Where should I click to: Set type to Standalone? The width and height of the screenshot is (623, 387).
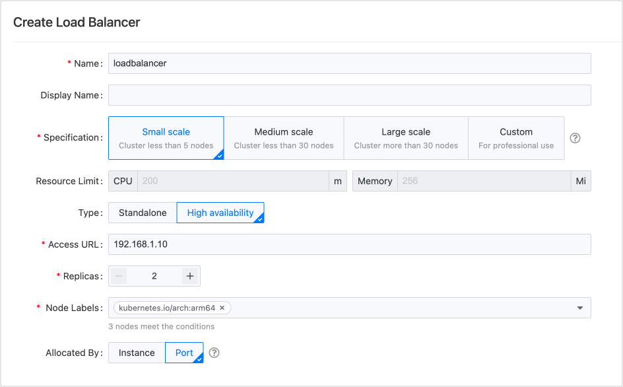click(143, 213)
